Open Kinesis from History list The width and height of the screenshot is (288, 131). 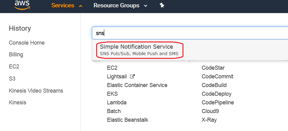[x=17, y=103]
